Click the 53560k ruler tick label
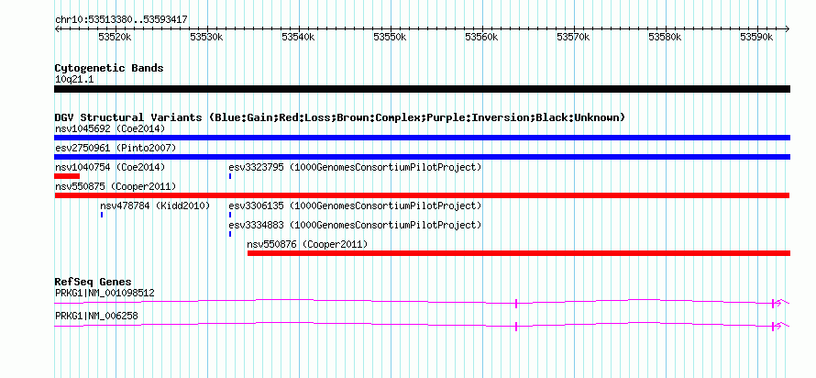Image resolution: width=816 pixels, height=378 pixels. click(x=482, y=37)
